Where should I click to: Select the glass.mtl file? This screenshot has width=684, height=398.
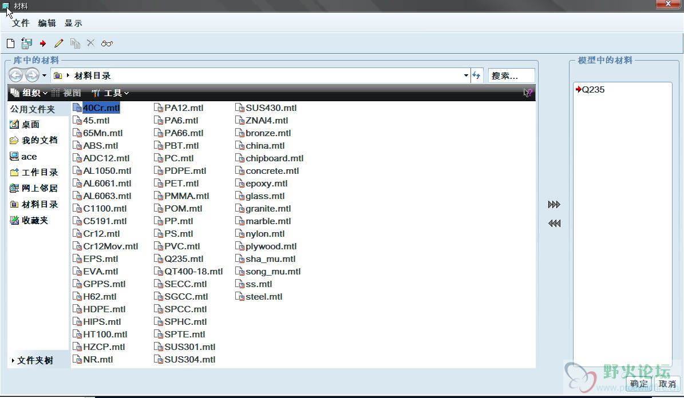tap(260, 196)
